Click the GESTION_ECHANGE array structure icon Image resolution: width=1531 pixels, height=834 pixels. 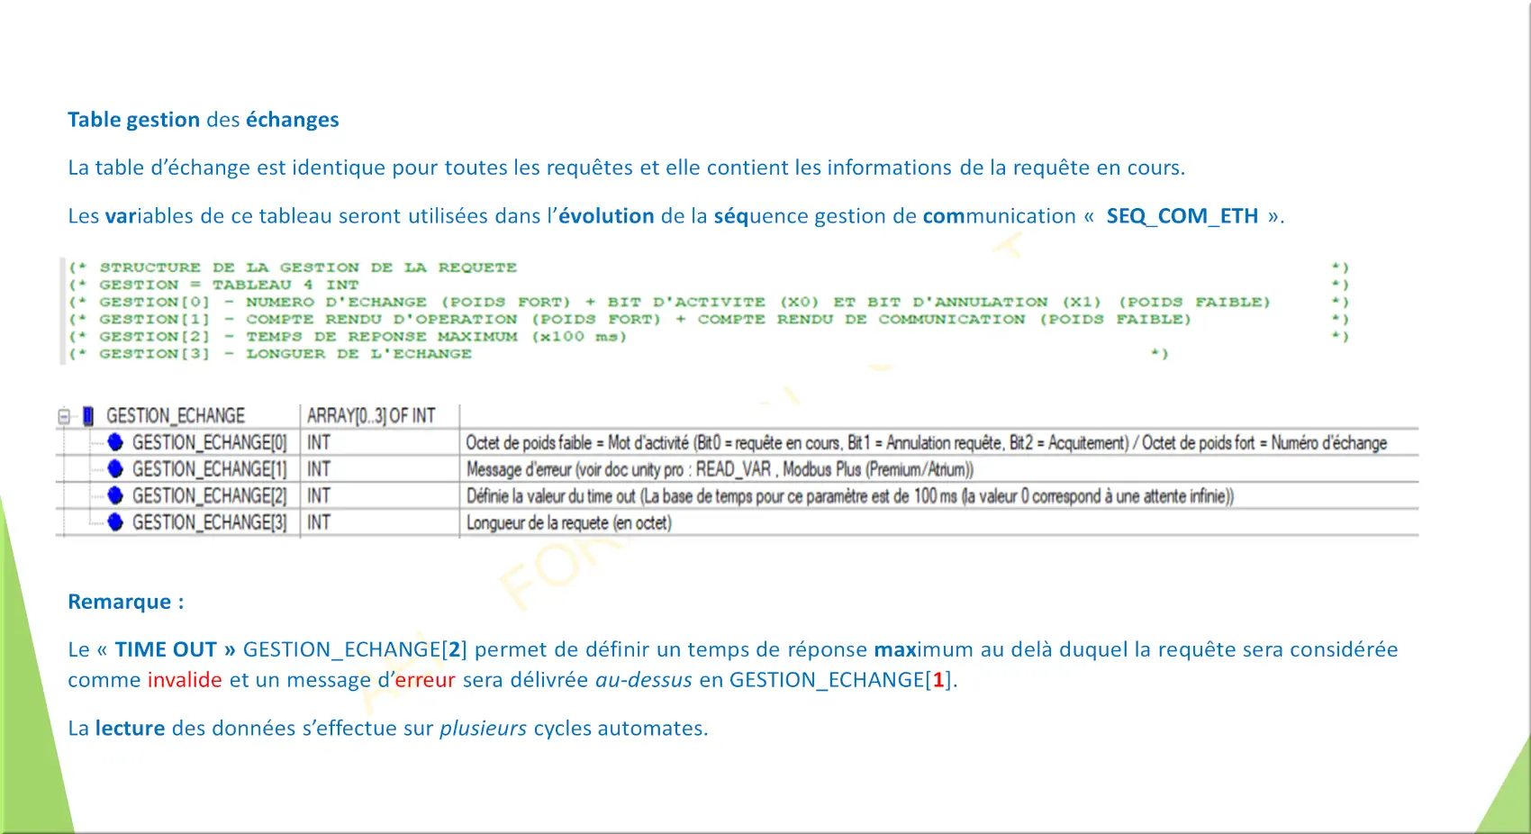[88, 416]
